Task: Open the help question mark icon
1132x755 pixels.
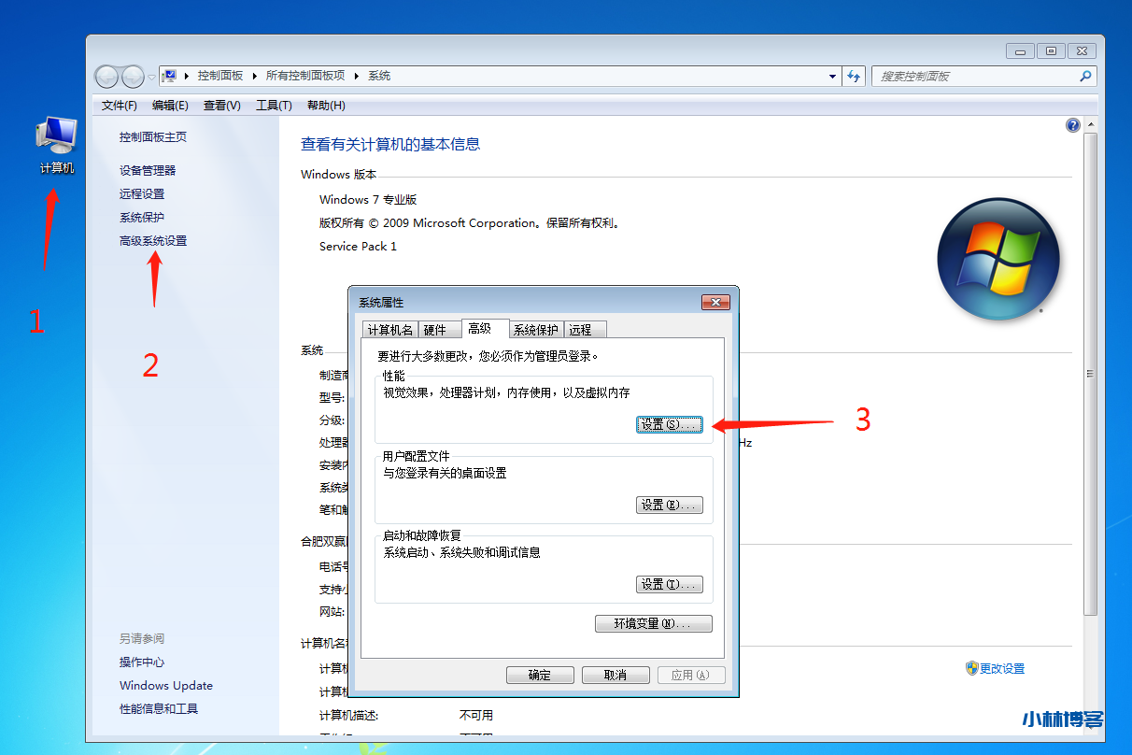Action: (1072, 124)
